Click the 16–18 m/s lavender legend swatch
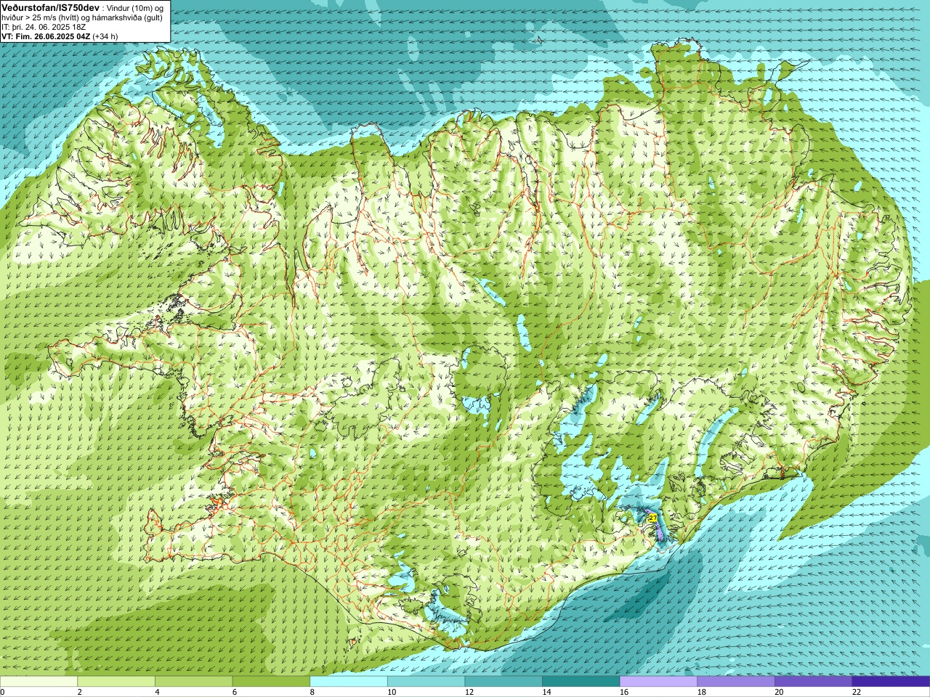The width and height of the screenshot is (930, 697). coord(658,682)
